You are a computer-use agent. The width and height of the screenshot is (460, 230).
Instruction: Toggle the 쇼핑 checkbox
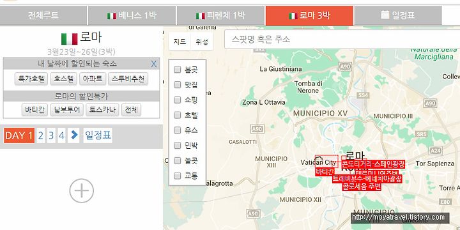(177, 100)
